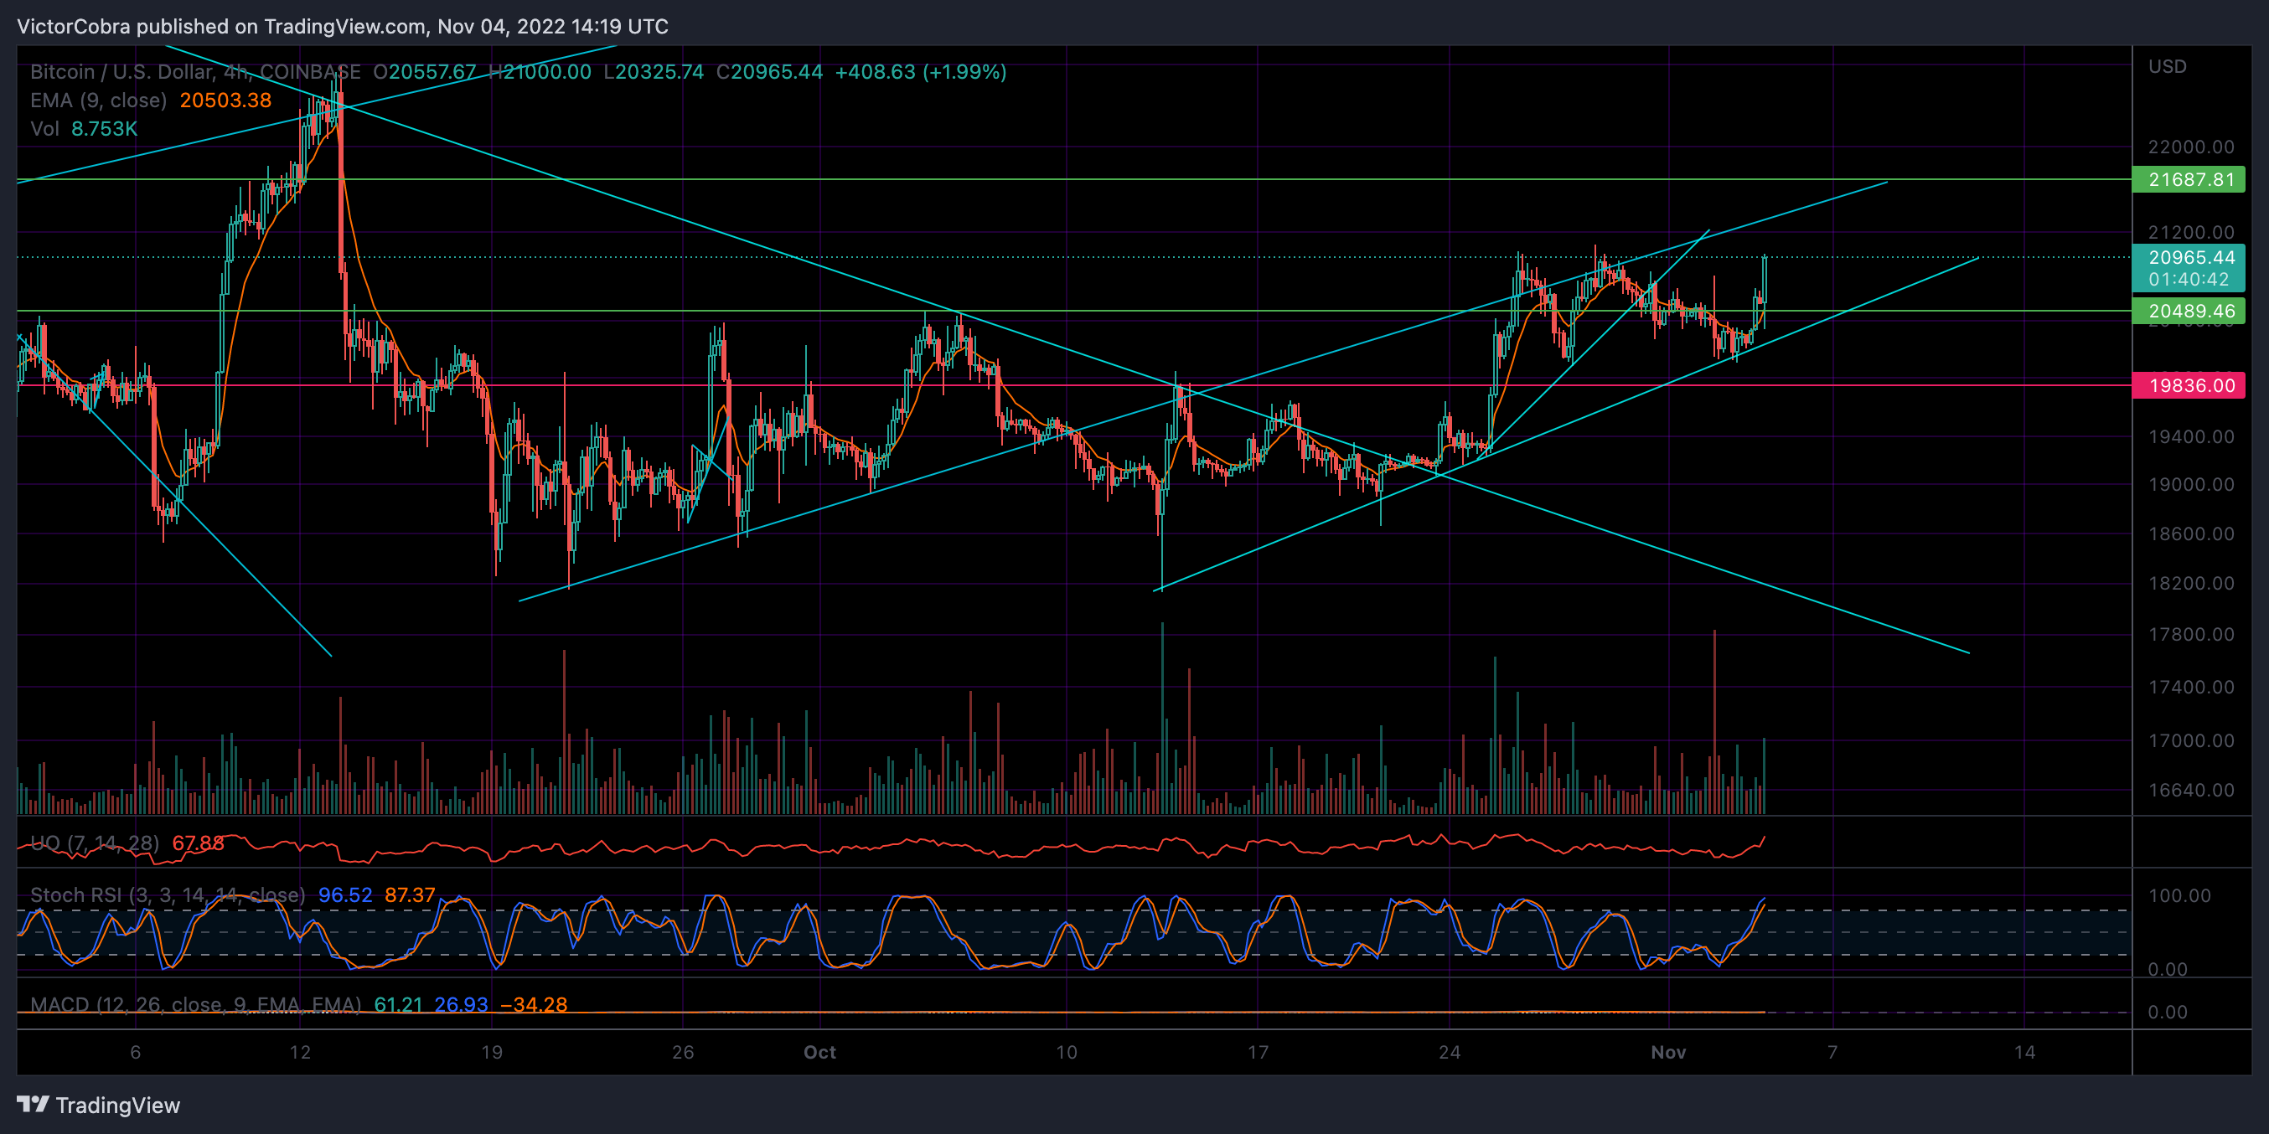Click the current price 20965.44 label

tap(2190, 257)
